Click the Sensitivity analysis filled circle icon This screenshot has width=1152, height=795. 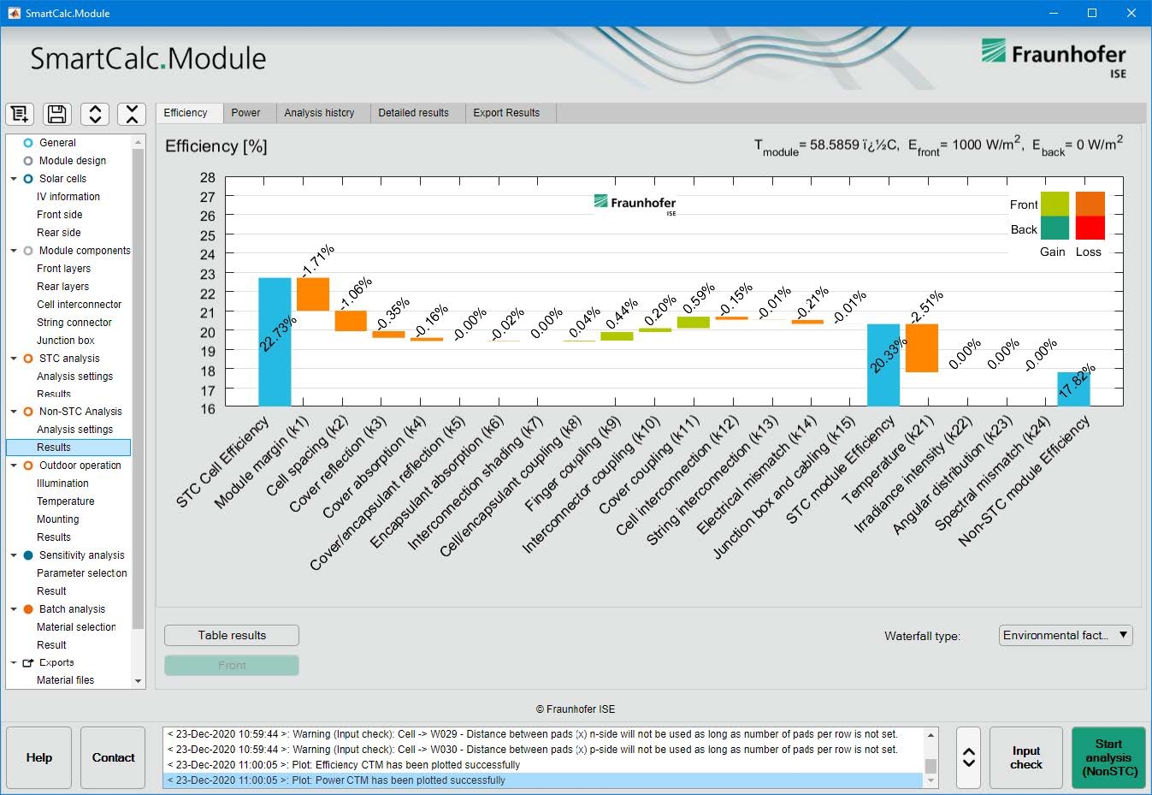pos(28,555)
